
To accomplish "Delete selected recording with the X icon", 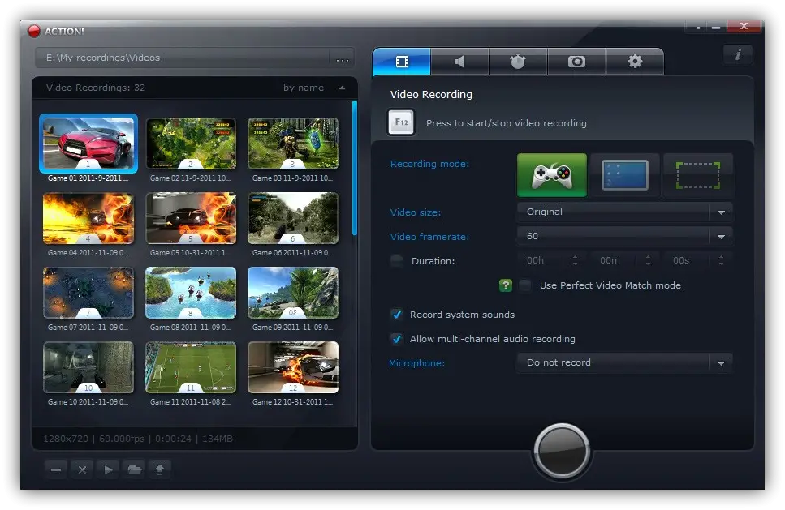I will [x=82, y=469].
